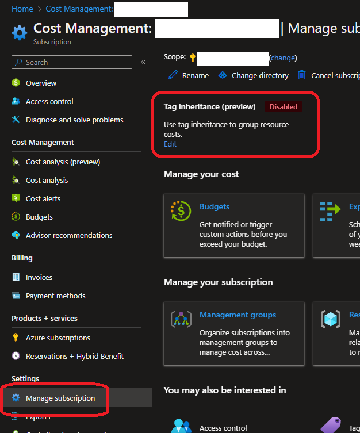360x433 pixels.
Task: Click the Disabled status badge
Action: 284,106
